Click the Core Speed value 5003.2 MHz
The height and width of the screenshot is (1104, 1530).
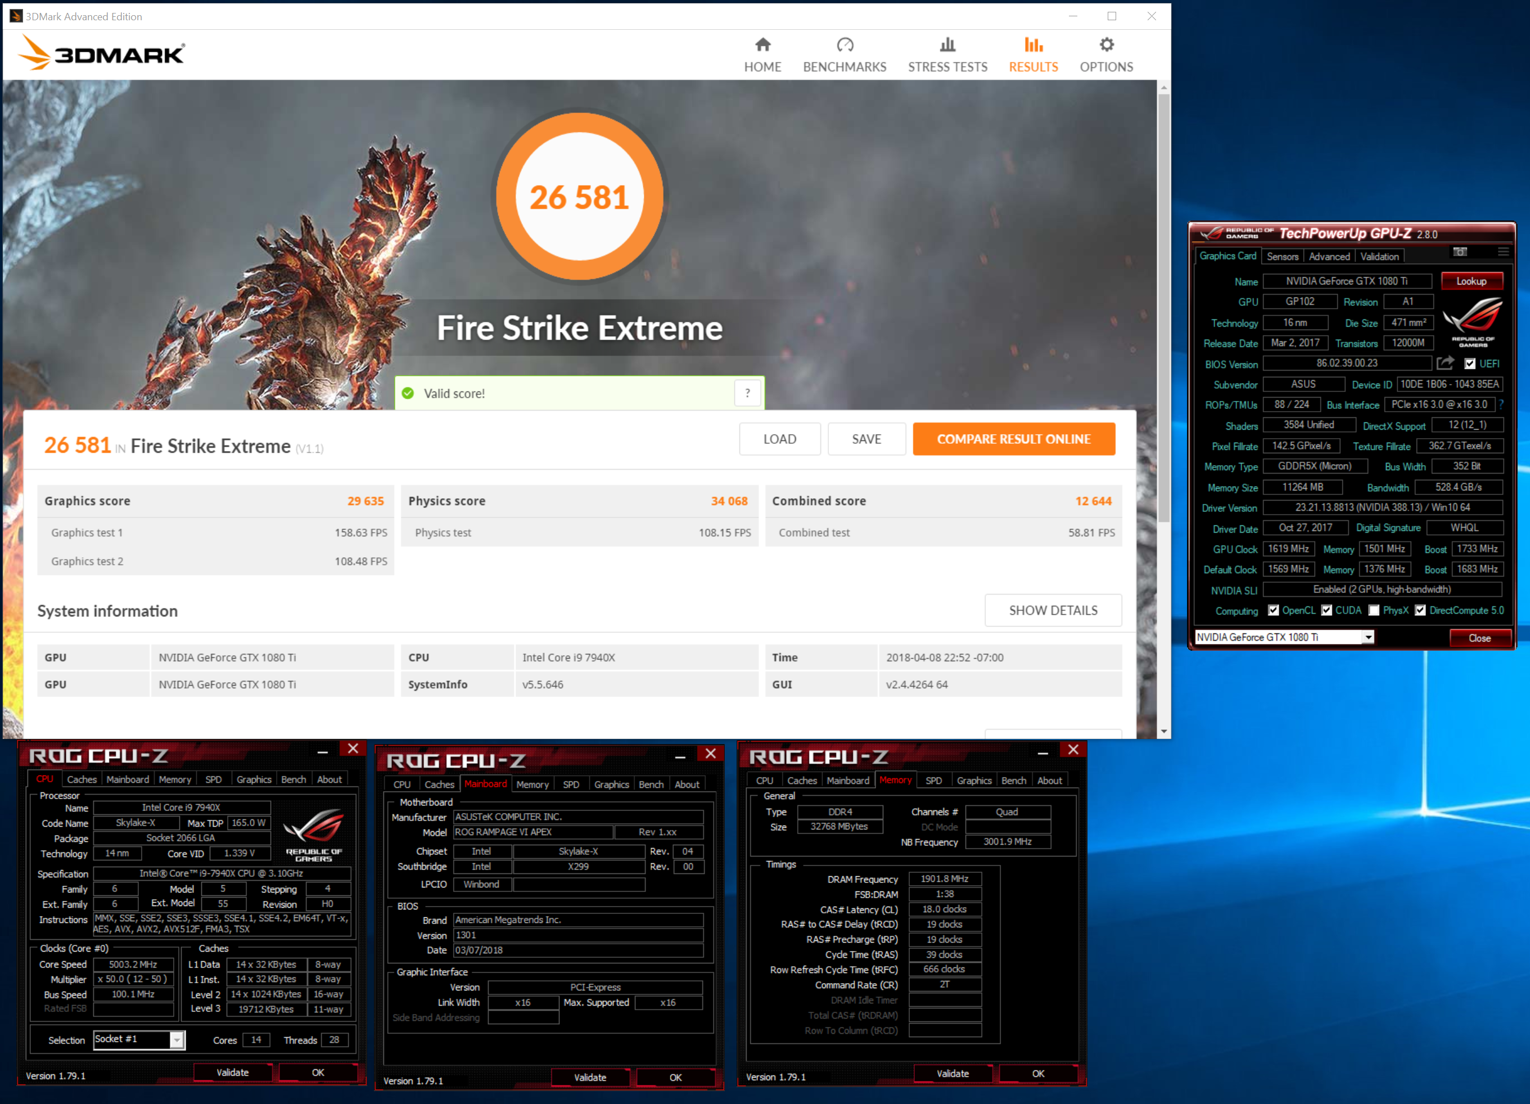133,965
